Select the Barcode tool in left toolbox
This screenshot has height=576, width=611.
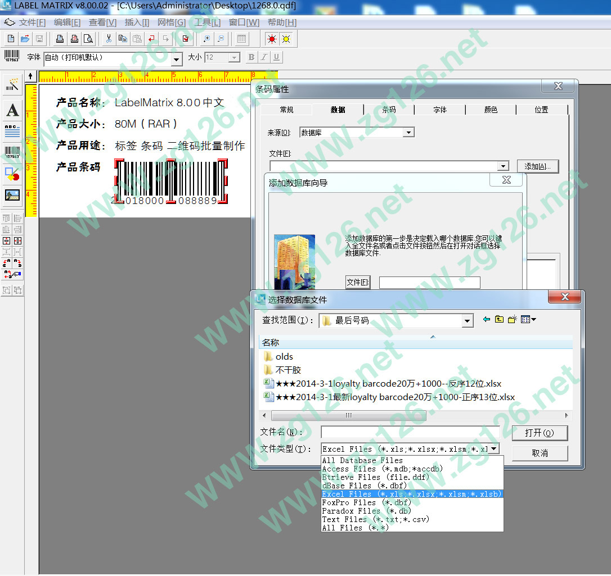[x=12, y=152]
